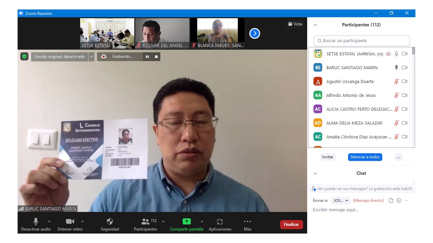Switch layout with the Vista button
Viewport: 433px width, 243px height.
(295, 24)
